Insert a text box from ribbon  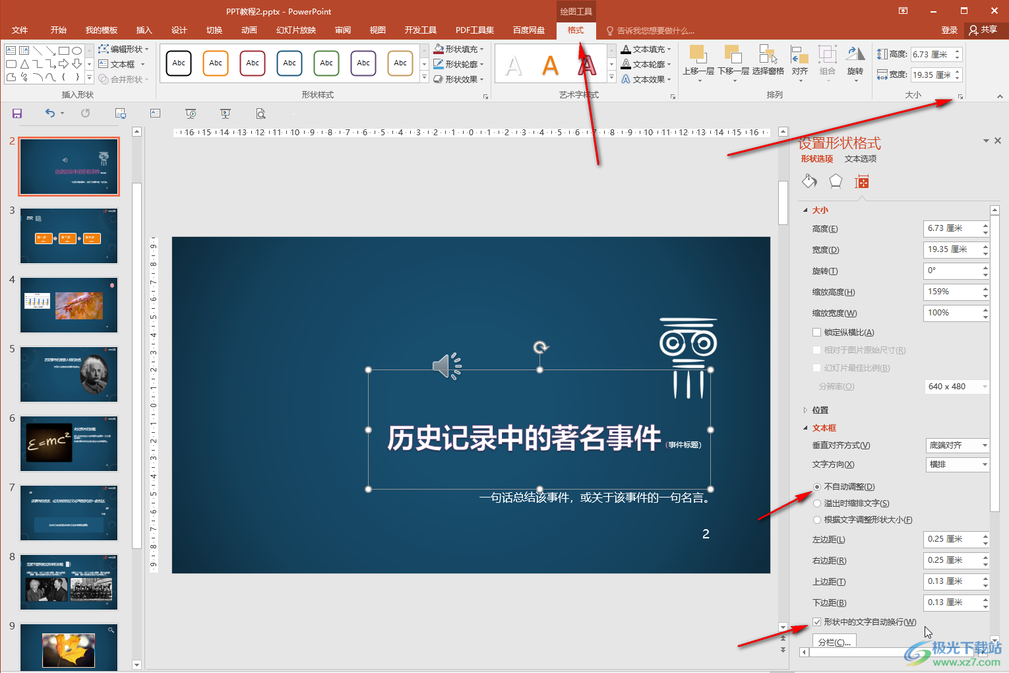[x=121, y=64]
